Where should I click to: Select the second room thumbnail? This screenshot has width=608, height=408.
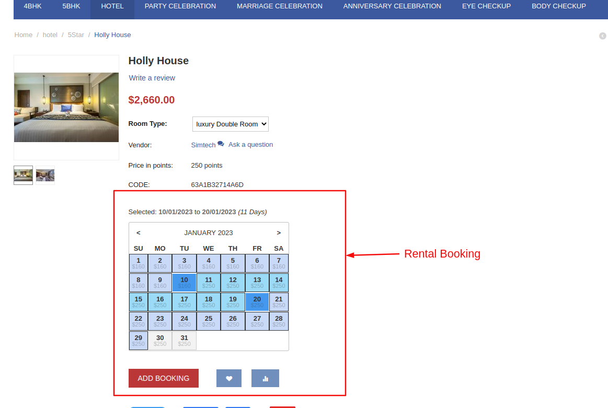coord(45,175)
